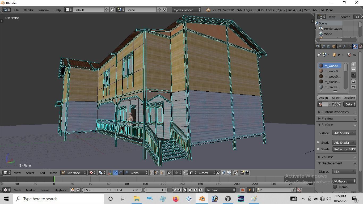The width and height of the screenshot is (363, 204).
Task: Toggle the fake user F button
Action: [333, 104]
